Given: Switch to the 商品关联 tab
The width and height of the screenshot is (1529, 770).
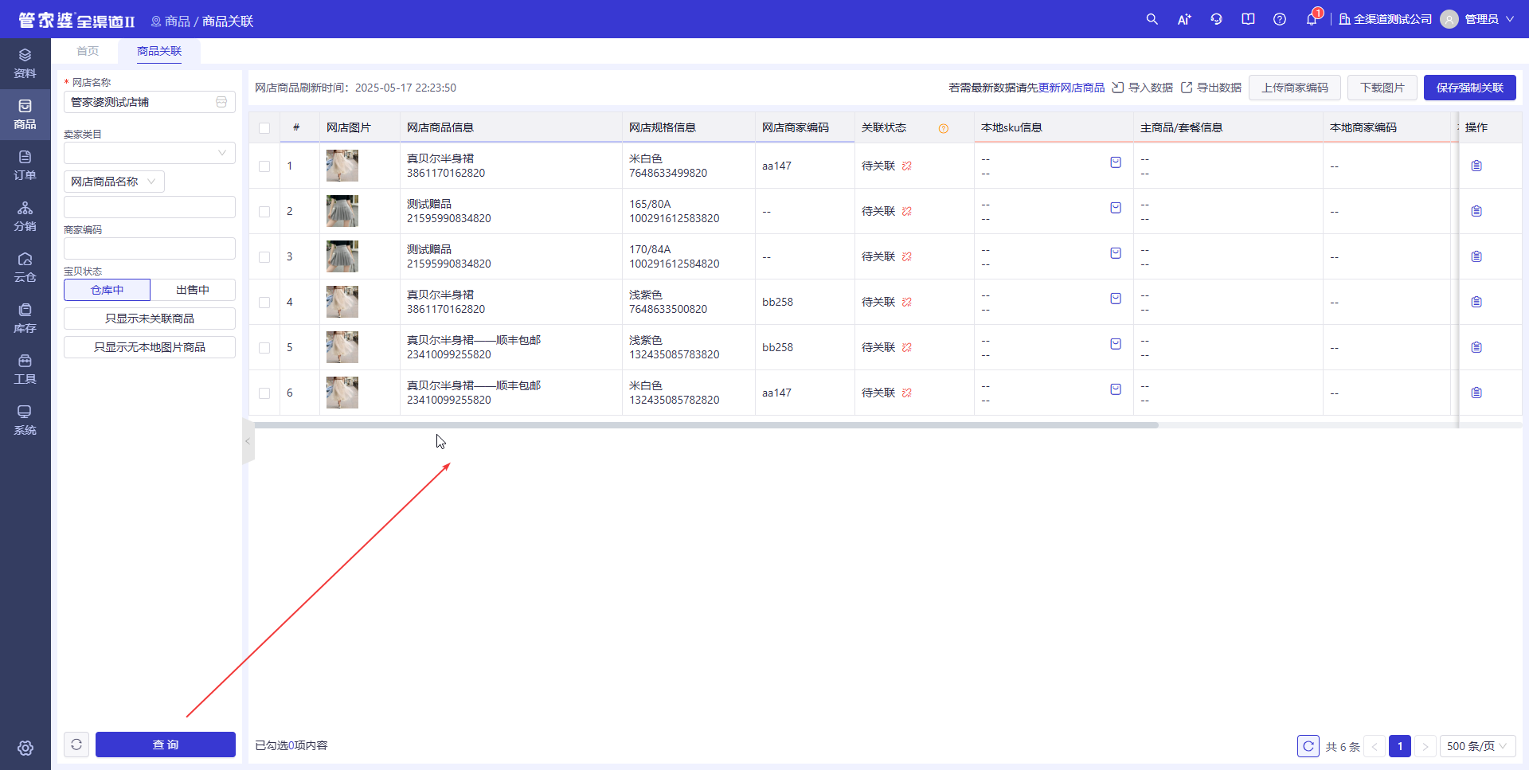Looking at the screenshot, I should pos(159,51).
